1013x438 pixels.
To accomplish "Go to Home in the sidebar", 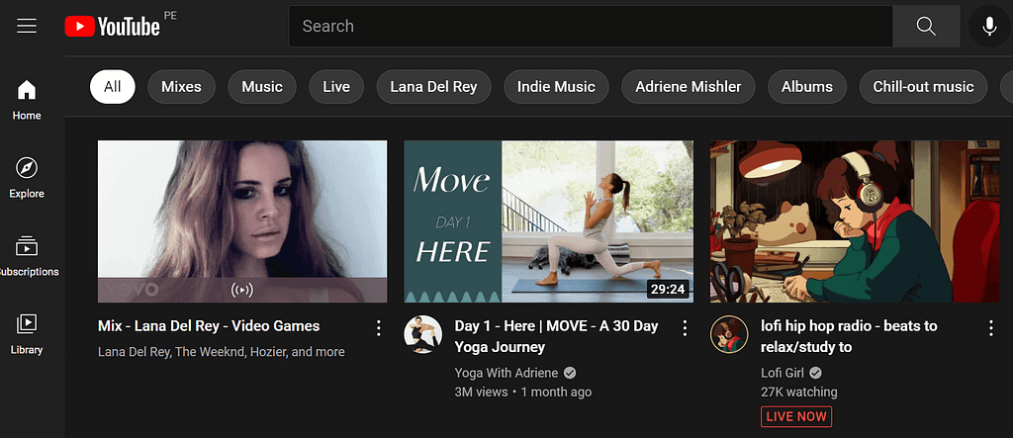I will click(x=27, y=100).
